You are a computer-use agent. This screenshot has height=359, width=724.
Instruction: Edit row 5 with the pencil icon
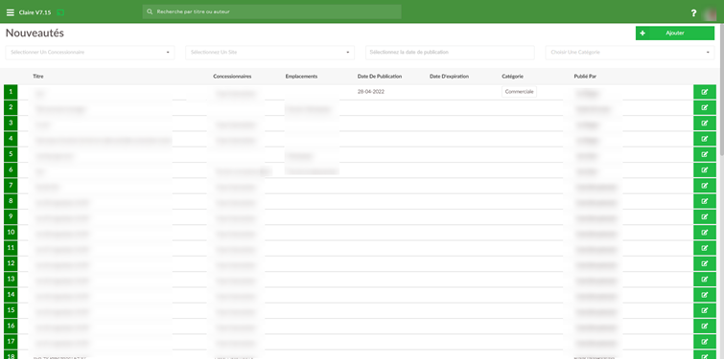[705, 154]
